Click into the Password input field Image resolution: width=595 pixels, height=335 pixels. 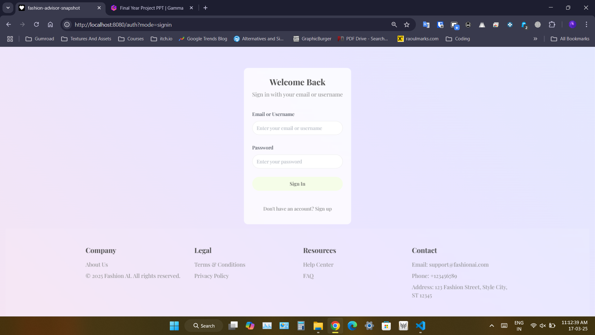pos(297,162)
